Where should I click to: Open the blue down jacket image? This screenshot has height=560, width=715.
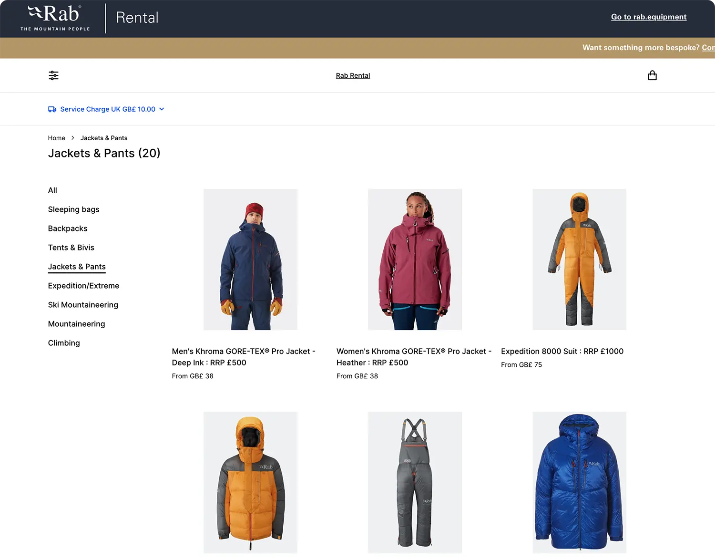pyautogui.click(x=579, y=482)
